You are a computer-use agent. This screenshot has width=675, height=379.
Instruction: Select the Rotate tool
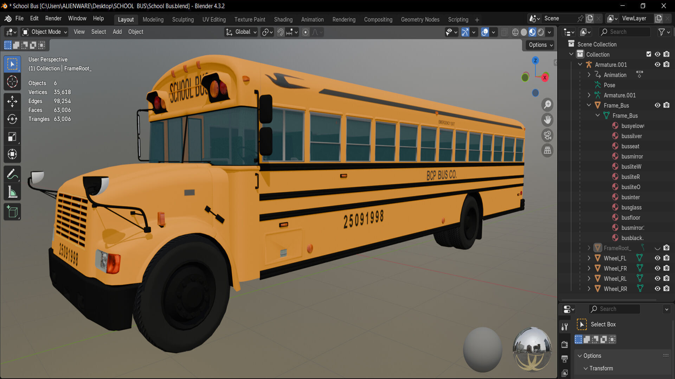12,119
